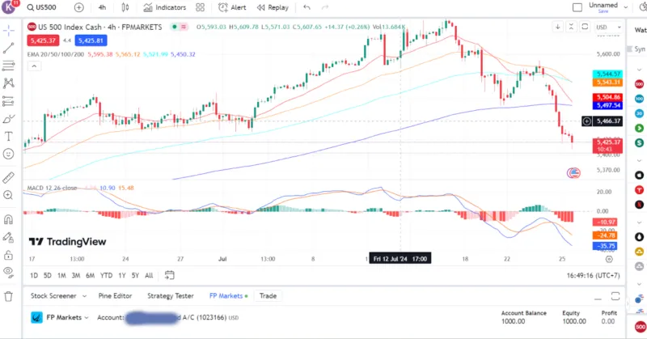Collapse the chart pane
Screen dimensions: 647x339
pyautogui.click(x=571, y=27)
